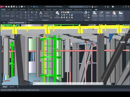The height and width of the screenshot is (97, 130).
Task: Click the keyword search field in title bar
Action: point(79,7)
